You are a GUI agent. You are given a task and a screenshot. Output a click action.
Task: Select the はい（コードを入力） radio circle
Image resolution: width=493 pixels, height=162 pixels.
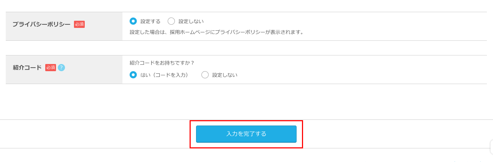133,75
